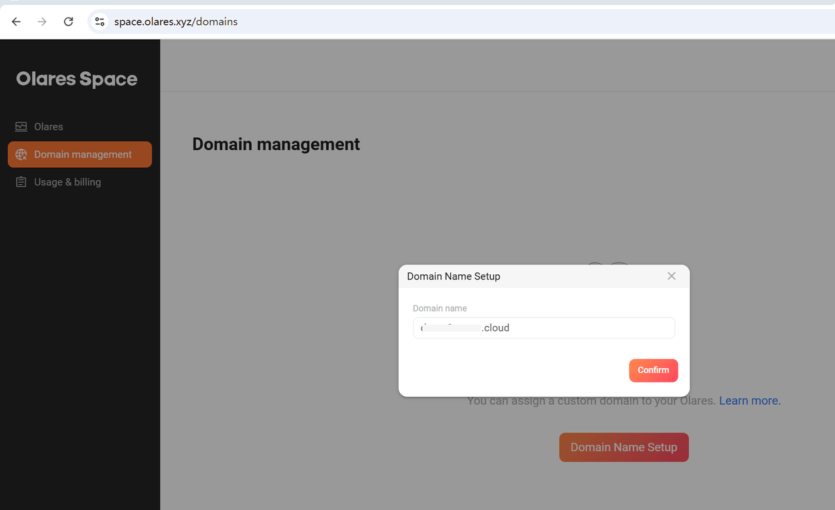
Task: Click the Domain Name Setup dialog title
Action: pos(453,276)
